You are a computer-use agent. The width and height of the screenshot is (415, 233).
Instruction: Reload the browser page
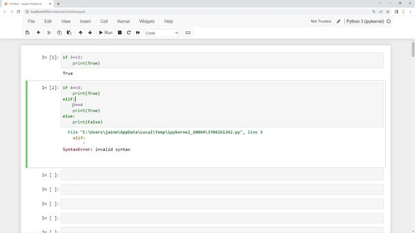click(x=19, y=12)
